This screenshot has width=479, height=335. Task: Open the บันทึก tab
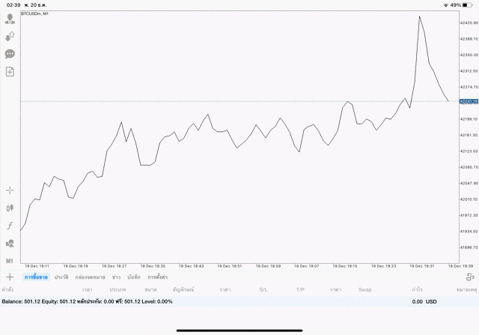134,277
